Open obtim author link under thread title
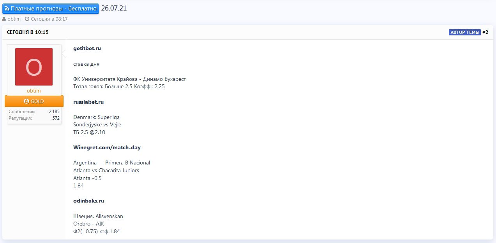 [x=14, y=19]
